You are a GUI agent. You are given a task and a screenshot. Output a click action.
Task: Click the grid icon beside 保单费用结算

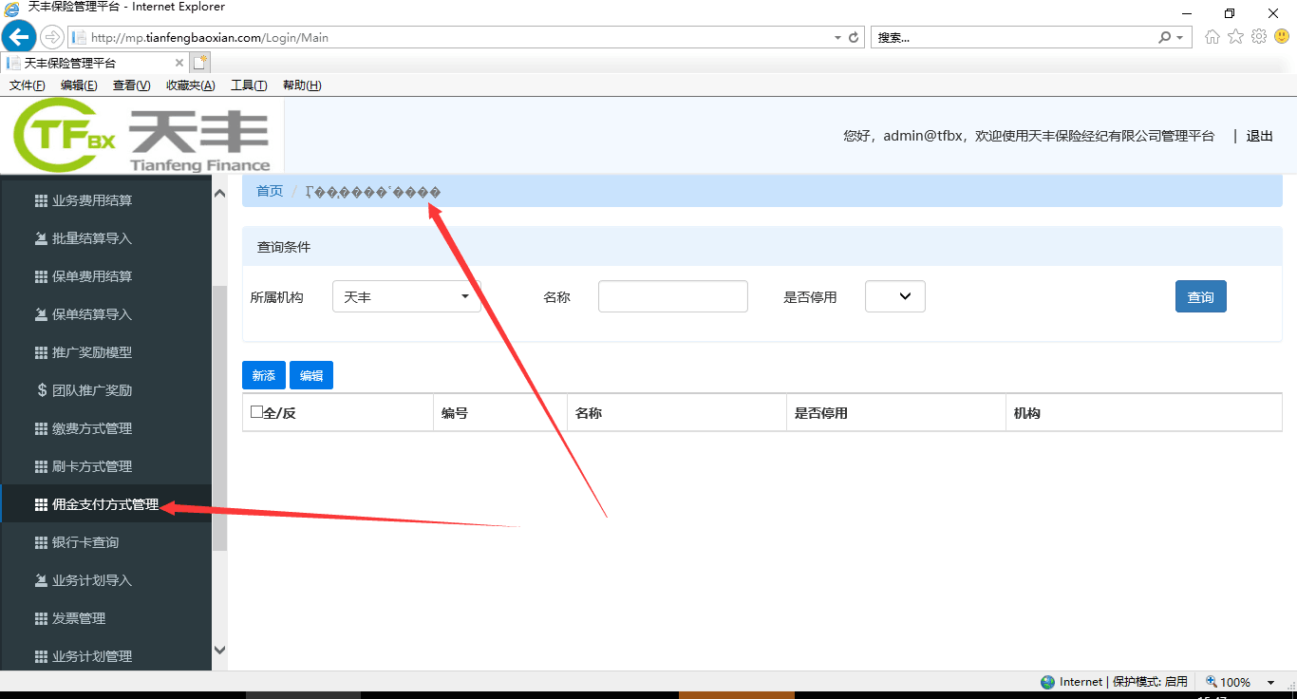(41, 276)
